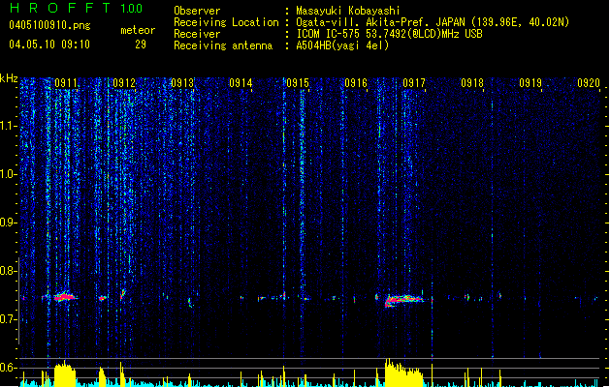The image size is (610, 387).
Task: Click the A504HB(yagi 4el) antenna text
Action: tap(342, 45)
